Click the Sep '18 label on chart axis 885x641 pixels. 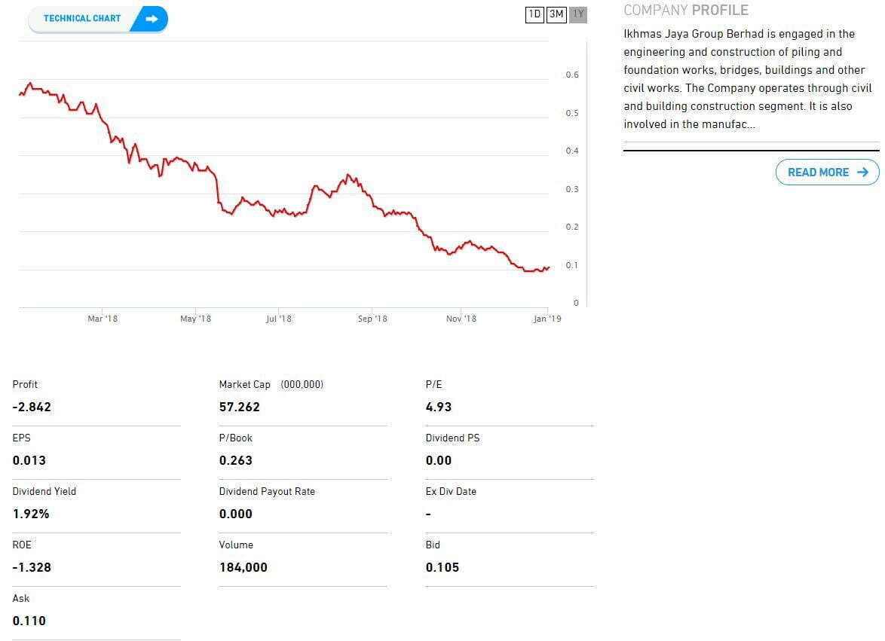coord(372,319)
